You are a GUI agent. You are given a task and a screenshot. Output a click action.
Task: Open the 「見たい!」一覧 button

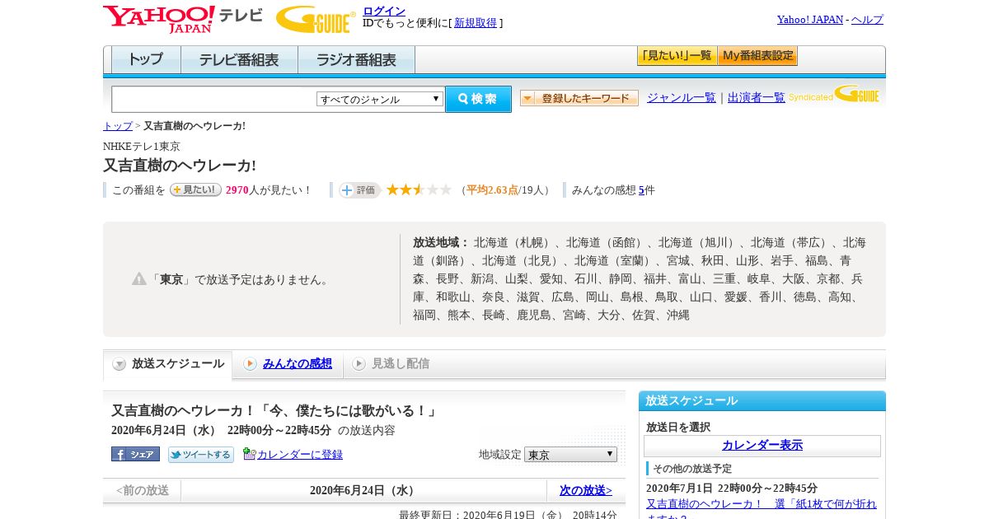[677, 56]
